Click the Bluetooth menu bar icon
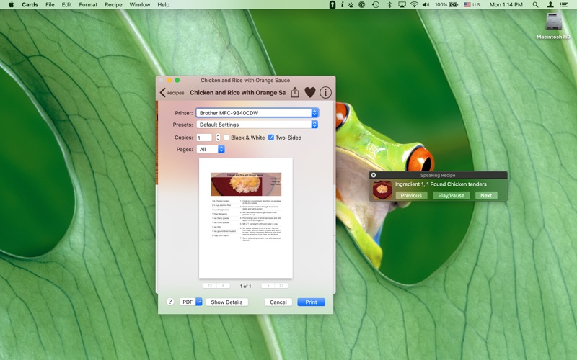577x360 pixels. click(x=389, y=4)
